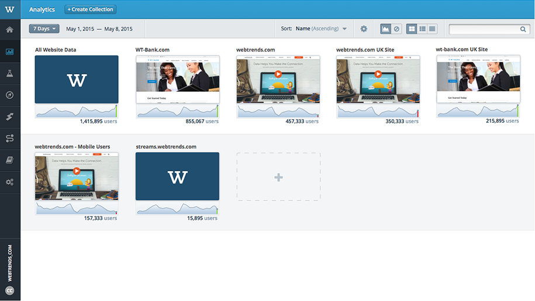Click the search magnifier icon
This screenshot has width=535, height=301.
click(523, 29)
